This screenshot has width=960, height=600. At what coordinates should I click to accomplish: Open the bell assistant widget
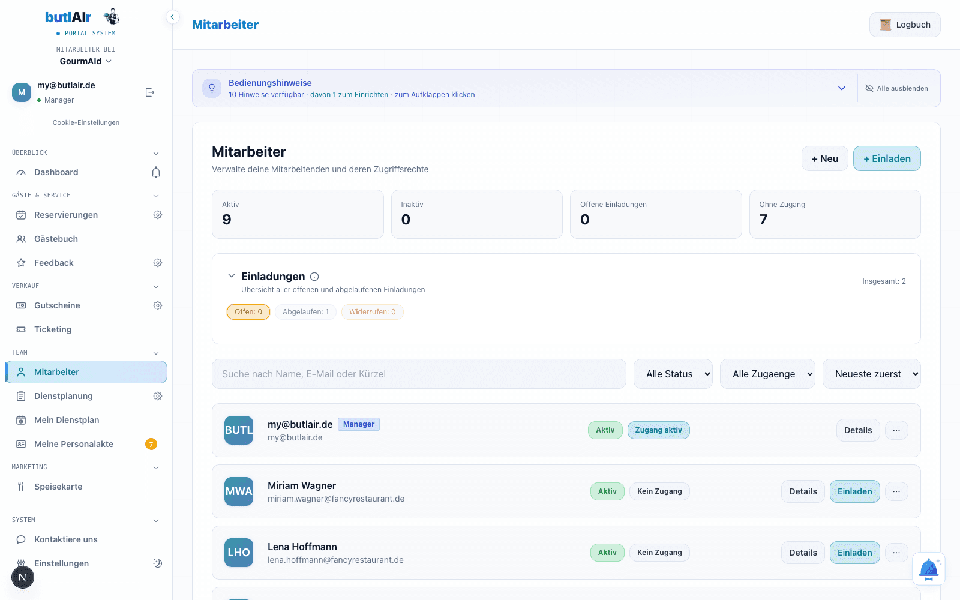pyautogui.click(x=929, y=569)
